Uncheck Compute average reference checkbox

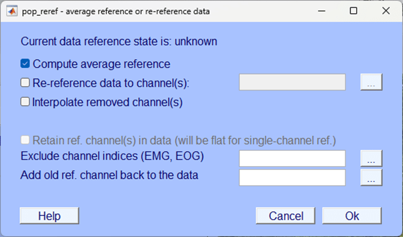25,64
